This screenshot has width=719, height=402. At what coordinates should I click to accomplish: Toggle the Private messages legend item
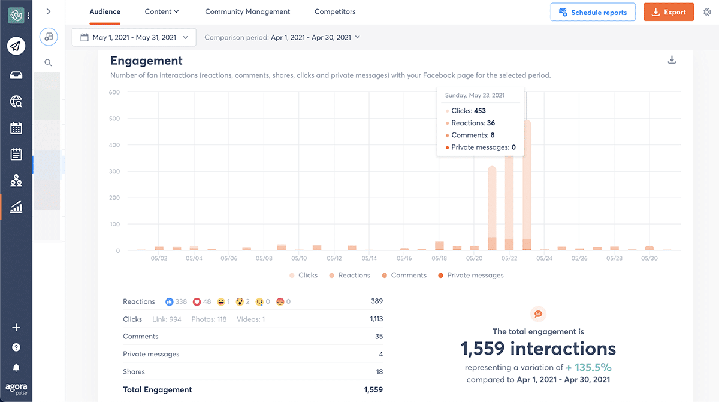click(470, 276)
